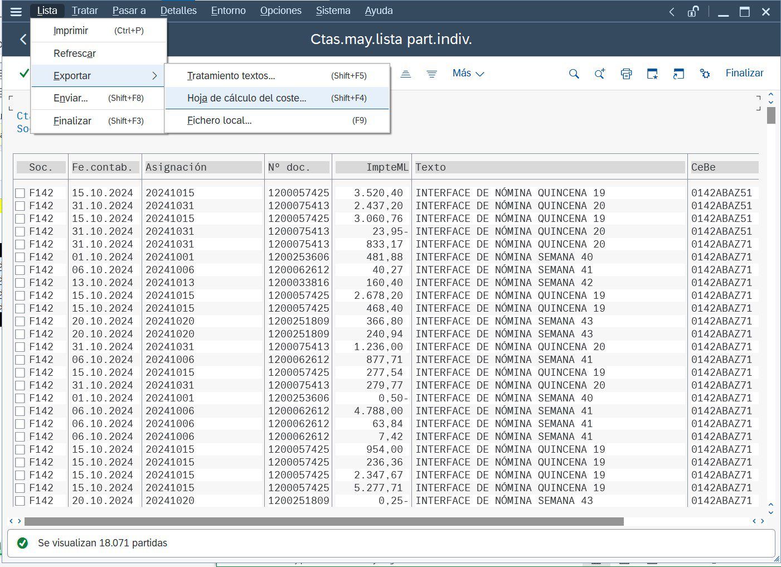Viewport: 781px width, 567px height.
Task: Click the green checkmark confirm icon
Action: pyautogui.click(x=24, y=73)
